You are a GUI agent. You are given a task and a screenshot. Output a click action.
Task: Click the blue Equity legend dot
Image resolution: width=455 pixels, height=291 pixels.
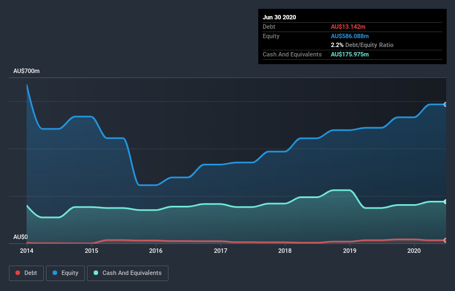pos(55,273)
